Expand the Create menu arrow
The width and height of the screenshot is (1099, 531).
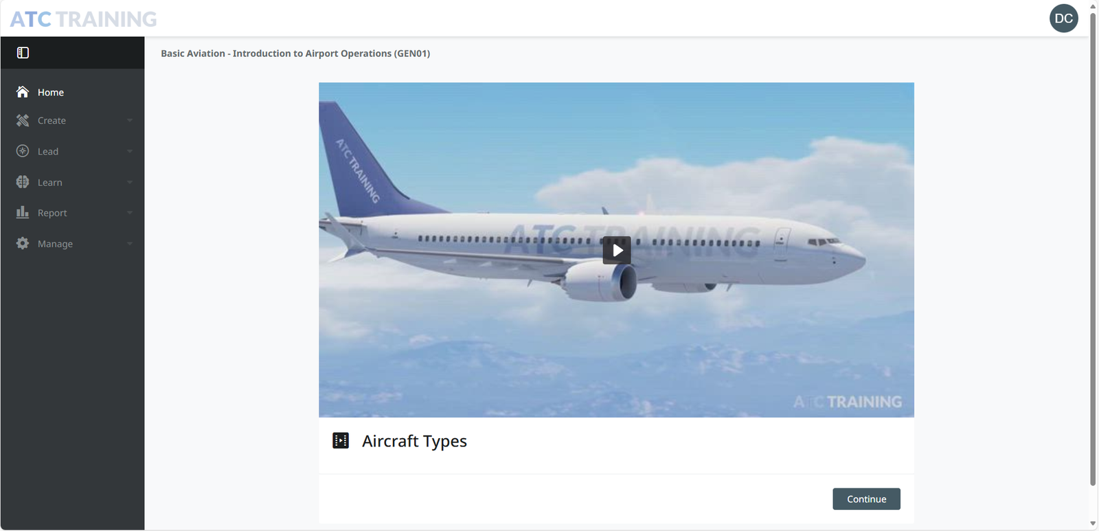[130, 120]
